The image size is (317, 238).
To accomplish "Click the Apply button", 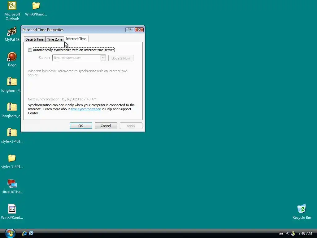I will (x=131, y=126).
